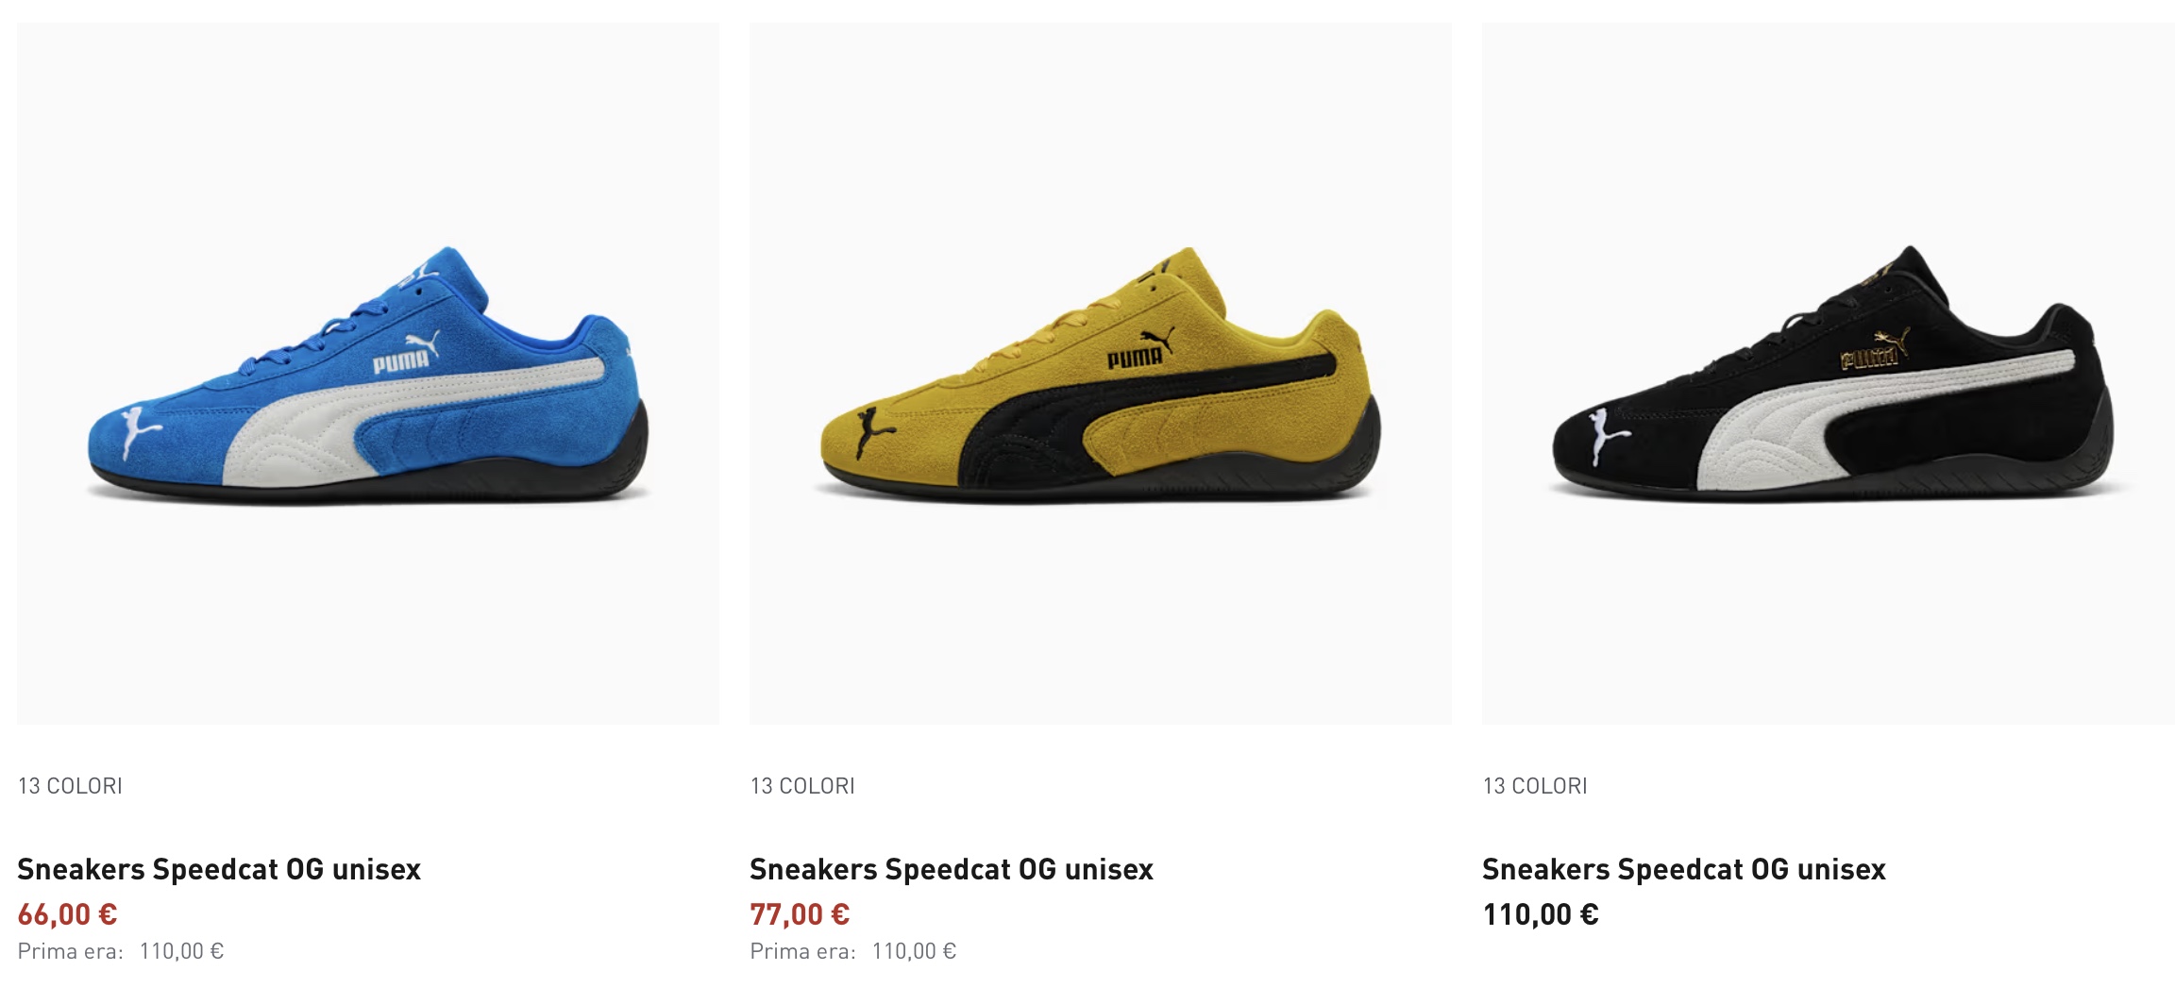Image resolution: width=2175 pixels, height=987 pixels.
Task: Show 13 COLORI options under yellow sneaker
Action: tap(802, 786)
